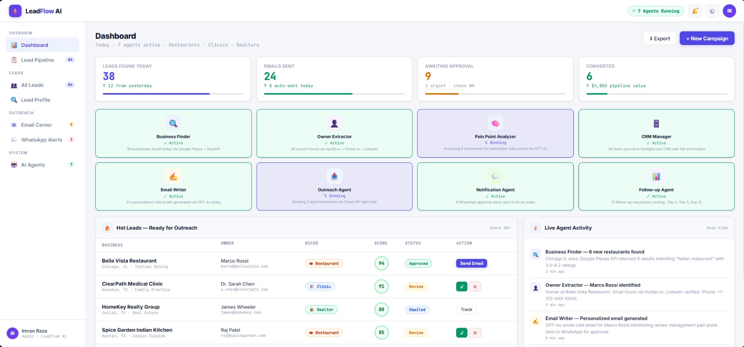Click the Email Writer pencil icon
Image resolution: width=744 pixels, height=347 pixels.
coord(173,176)
